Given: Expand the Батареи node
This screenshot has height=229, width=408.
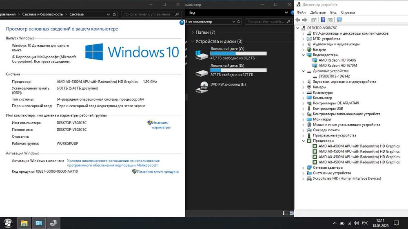Looking at the screenshot, I should coord(303,49).
